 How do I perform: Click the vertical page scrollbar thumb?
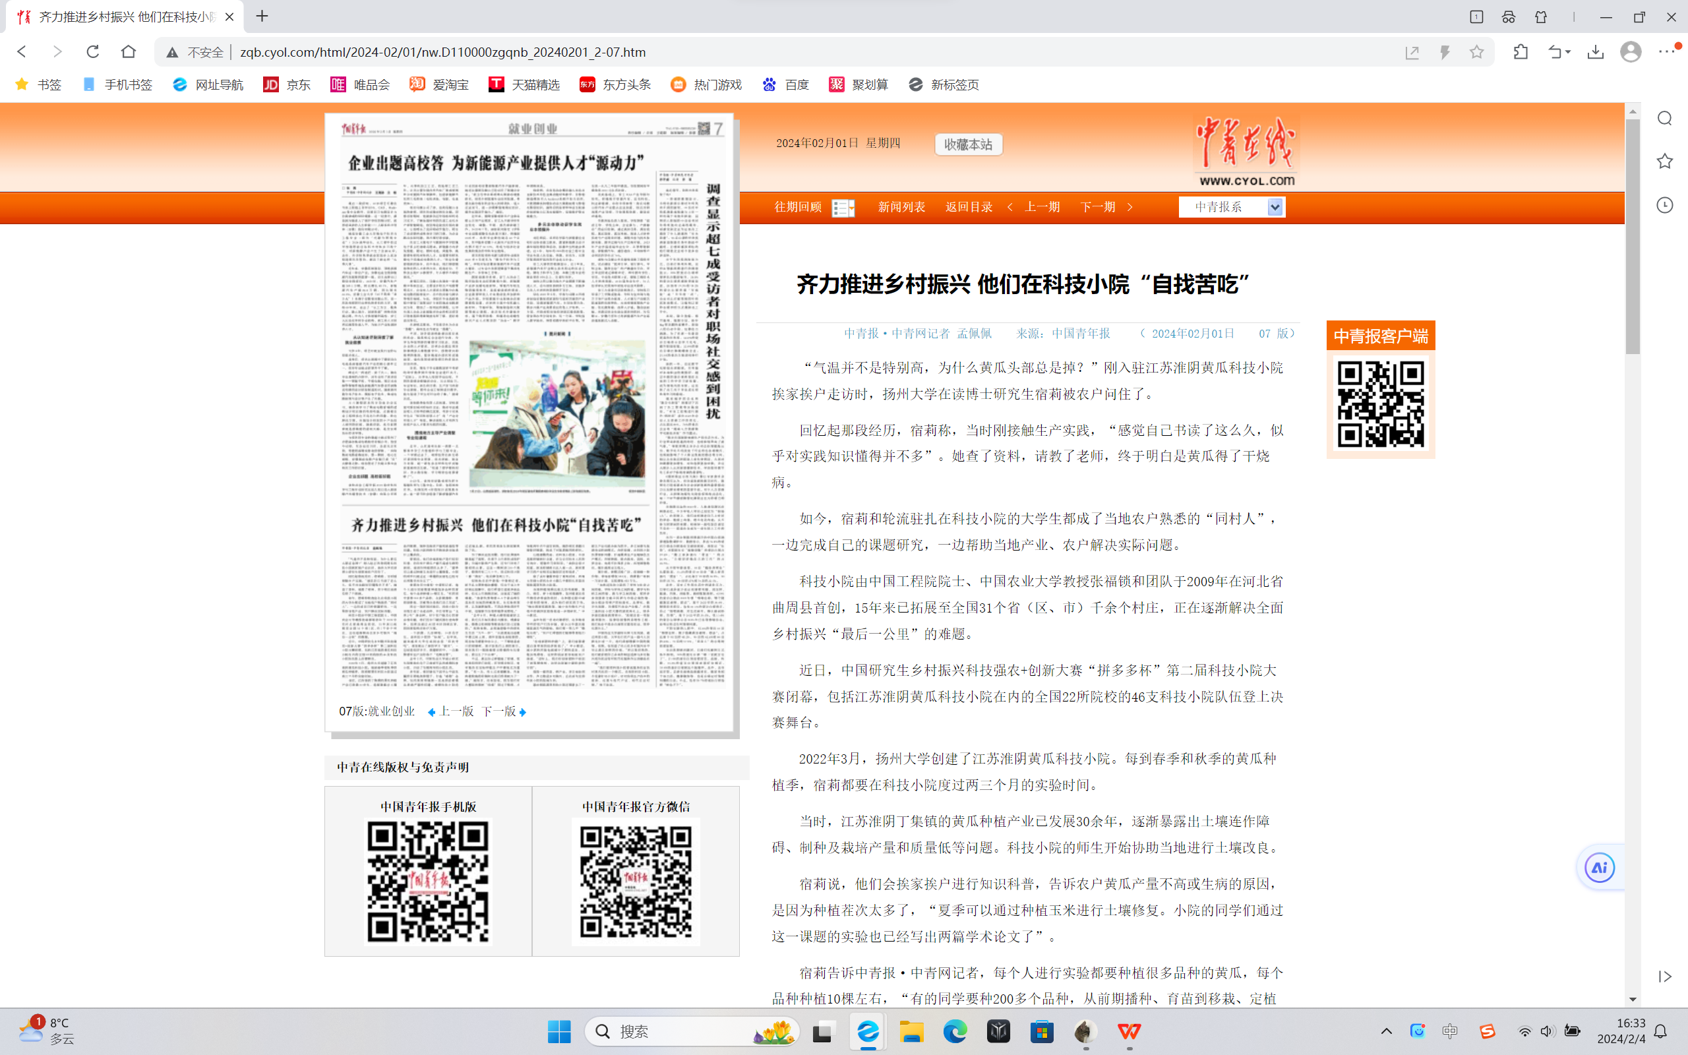[x=1632, y=237]
